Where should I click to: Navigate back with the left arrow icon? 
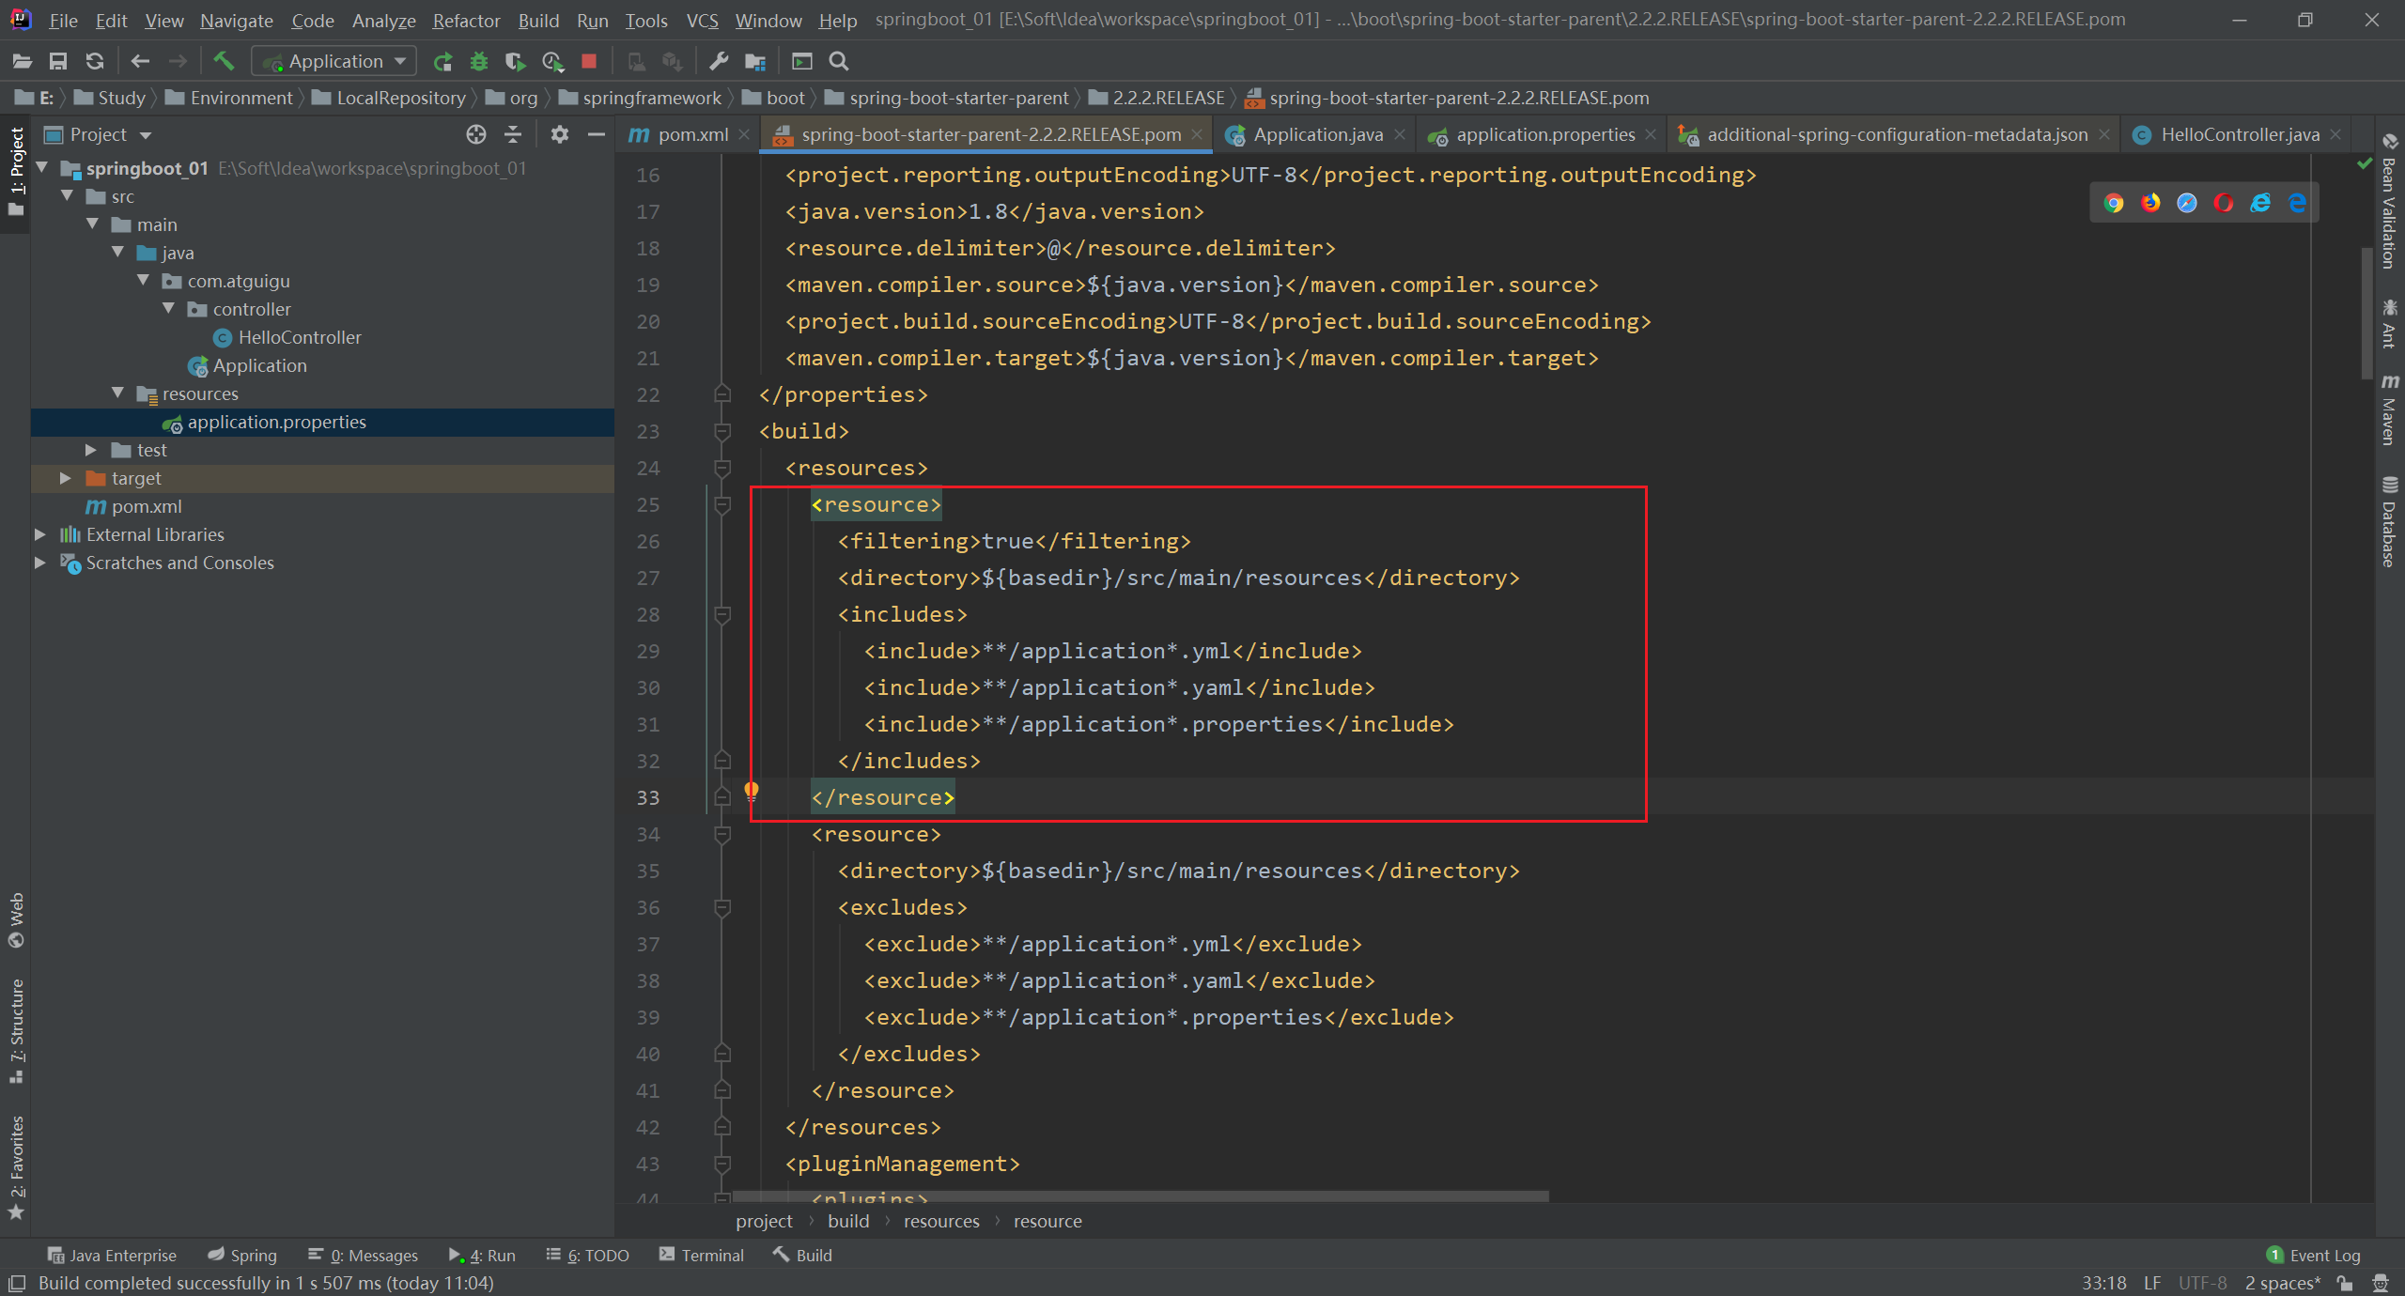pyautogui.click(x=140, y=61)
